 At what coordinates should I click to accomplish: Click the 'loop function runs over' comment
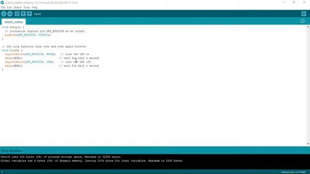44,46
